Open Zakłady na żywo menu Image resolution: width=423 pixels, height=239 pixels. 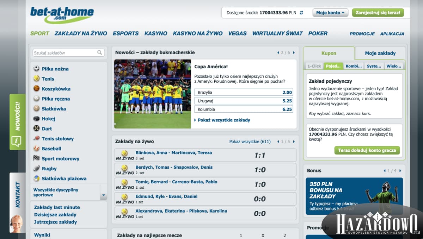81,33
